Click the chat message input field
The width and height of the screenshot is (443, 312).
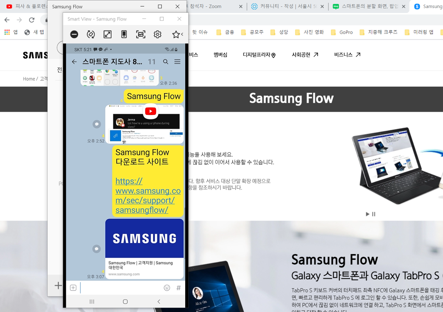(x=121, y=288)
